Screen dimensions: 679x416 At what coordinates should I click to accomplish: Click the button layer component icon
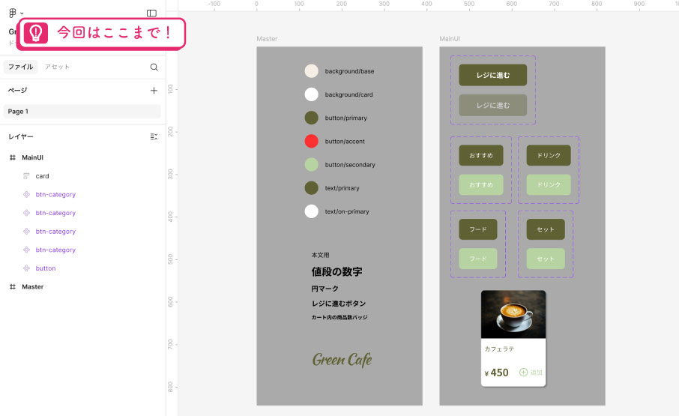pyautogui.click(x=26, y=268)
